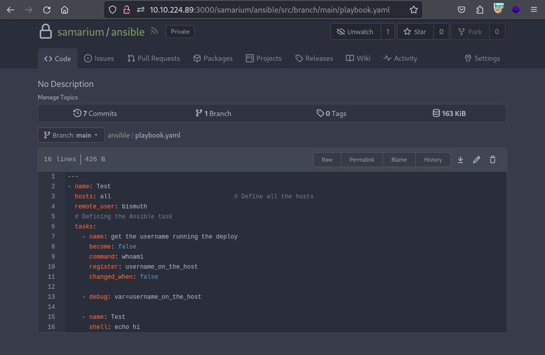Viewport: 545px width, 355px height.
Task: Switch to the Code tab
Action: coord(58,59)
